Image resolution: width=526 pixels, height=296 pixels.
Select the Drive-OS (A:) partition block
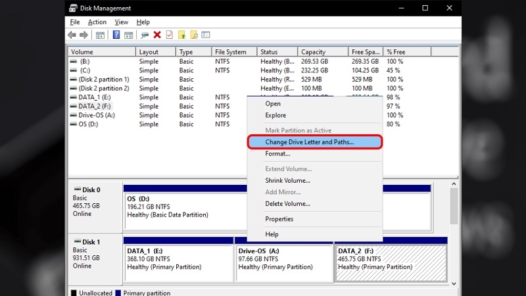tap(284, 259)
